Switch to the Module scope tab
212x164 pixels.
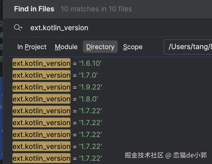point(66,47)
